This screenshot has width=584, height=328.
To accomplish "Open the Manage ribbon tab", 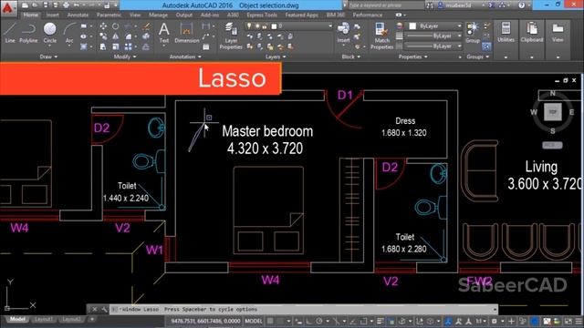I will point(158,15).
